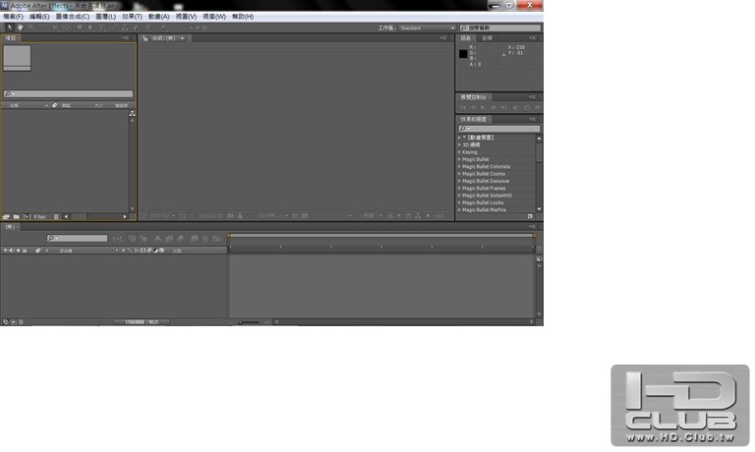755x452 pixels.
Task: Toggle loop playback in Preview panel
Action: [527, 107]
